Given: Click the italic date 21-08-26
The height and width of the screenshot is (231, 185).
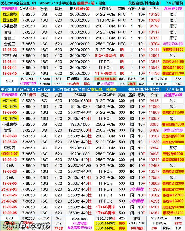Looking at the screenshot, I should click(9, 201).
